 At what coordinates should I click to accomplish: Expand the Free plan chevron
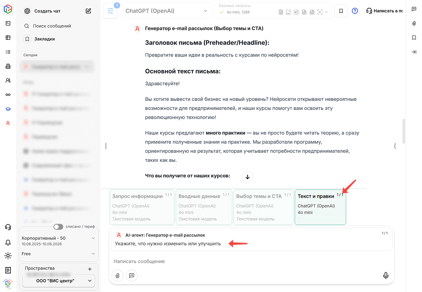click(x=93, y=254)
